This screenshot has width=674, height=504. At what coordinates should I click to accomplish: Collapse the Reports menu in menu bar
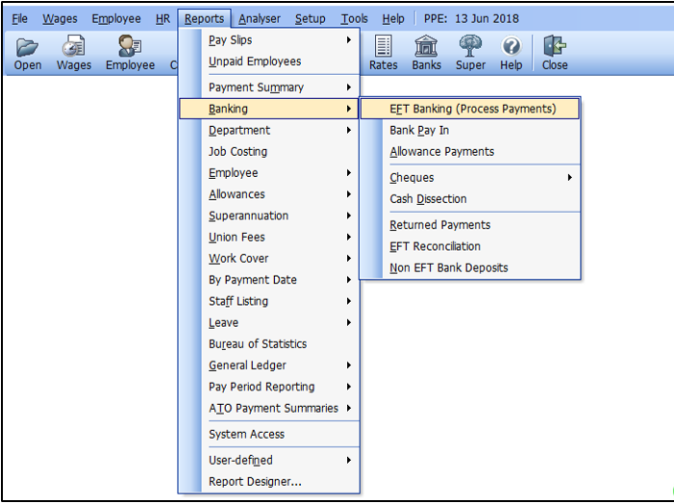[204, 19]
